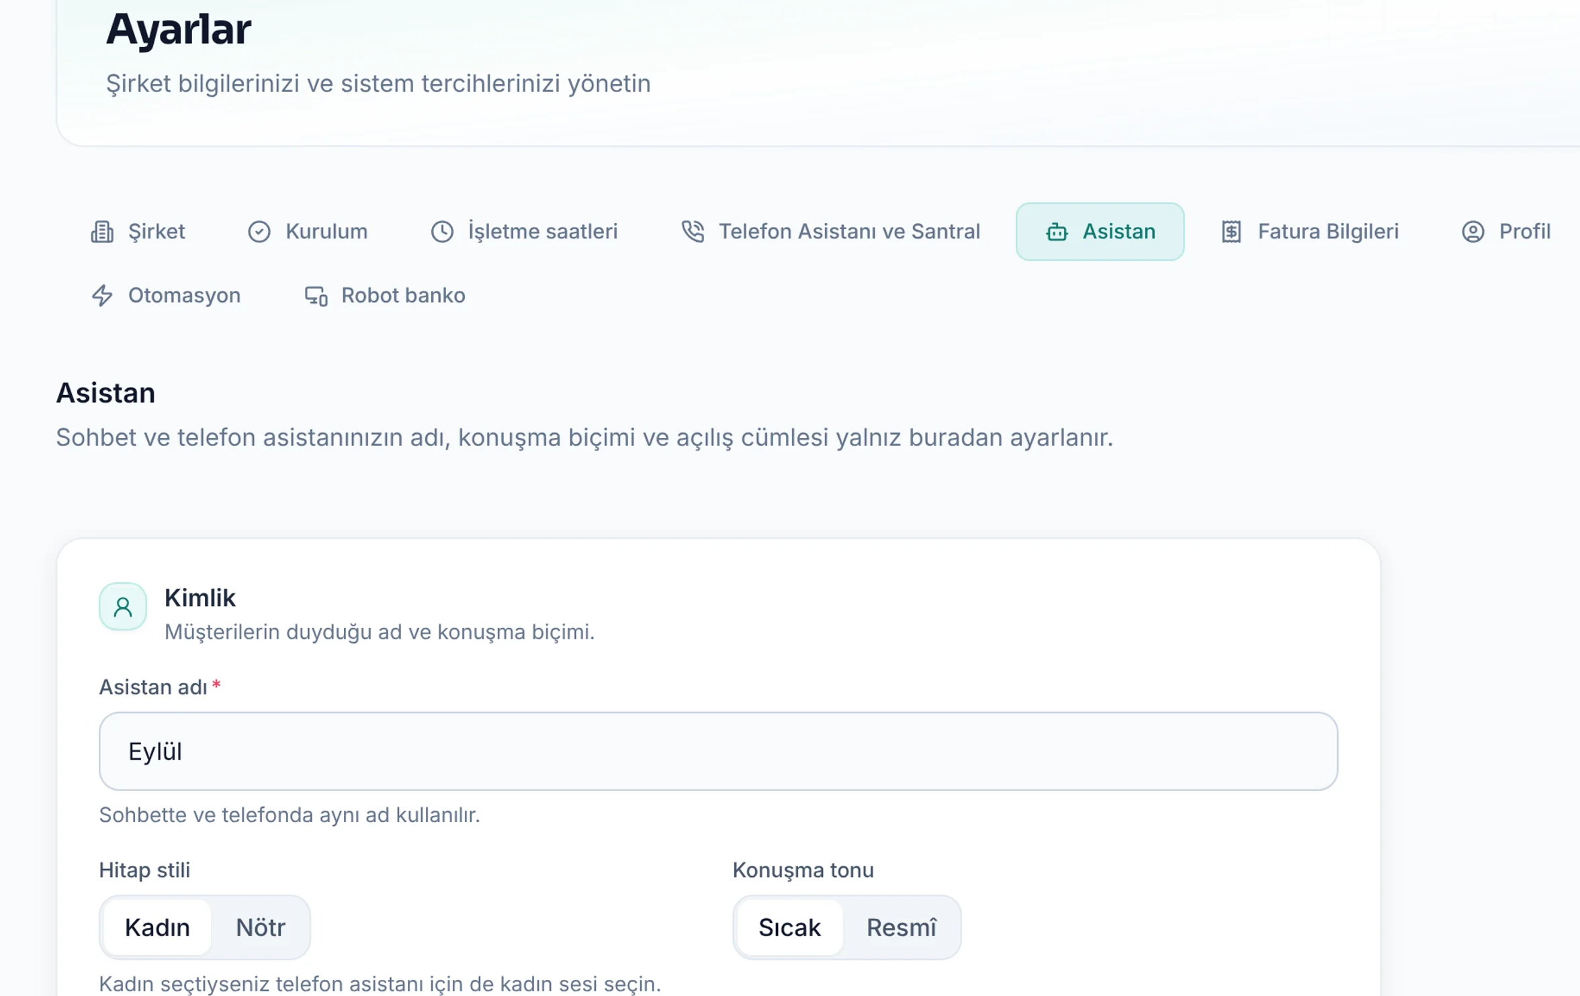Click the Hitap stili label
Viewport: 1580px width, 996px height.
pyautogui.click(x=144, y=870)
